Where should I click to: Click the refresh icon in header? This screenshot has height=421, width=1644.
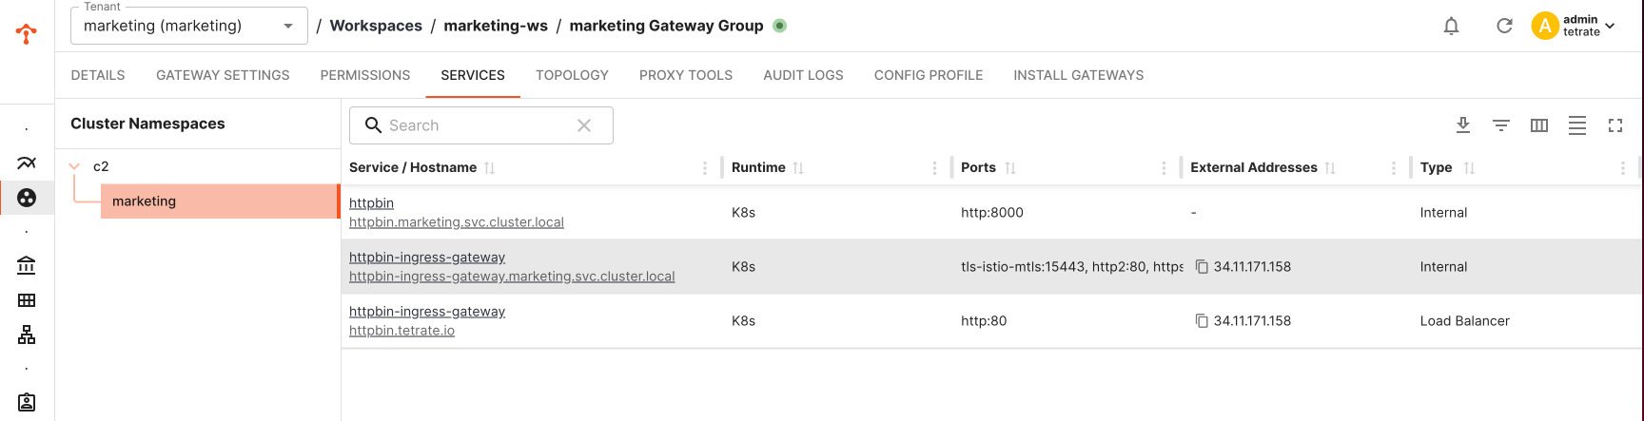[1504, 26]
